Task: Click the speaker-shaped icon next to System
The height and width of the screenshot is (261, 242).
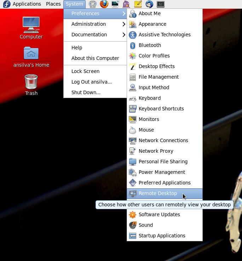Action: point(92,4)
